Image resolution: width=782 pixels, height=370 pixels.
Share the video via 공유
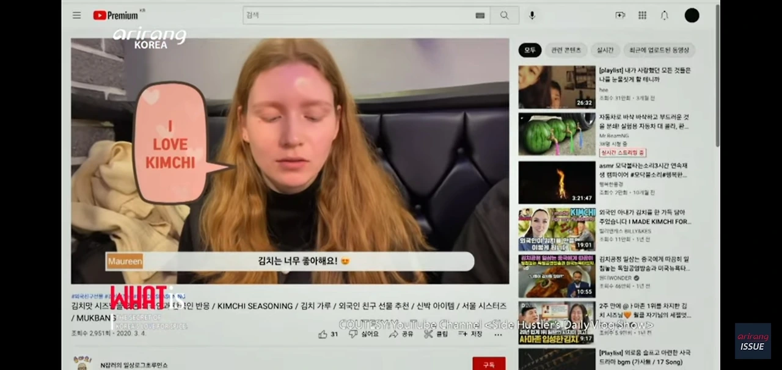click(x=401, y=334)
